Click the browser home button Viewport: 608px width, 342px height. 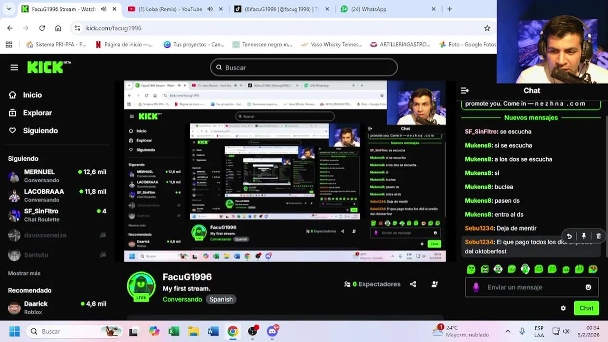pyautogui.click(x=58, y=28)
